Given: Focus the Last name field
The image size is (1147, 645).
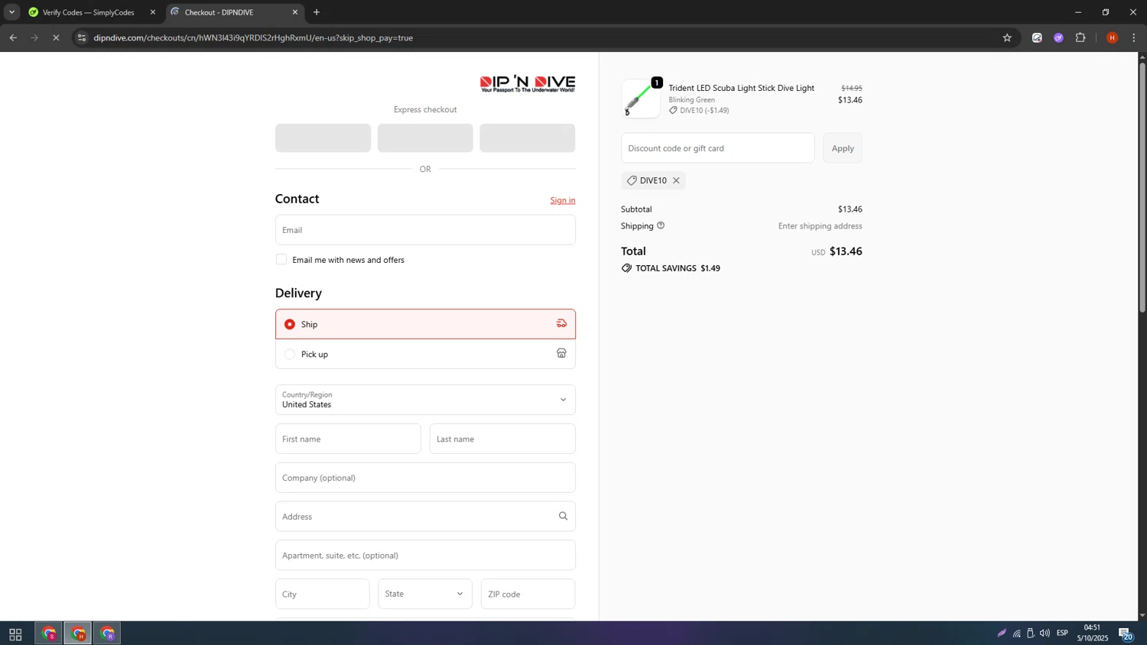Looking at the screenshot, I should (x=502, y=439).
